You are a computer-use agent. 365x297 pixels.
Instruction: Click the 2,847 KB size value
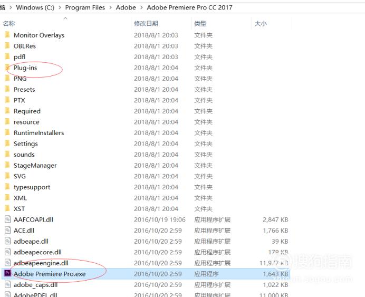click(x=275, y=219)
